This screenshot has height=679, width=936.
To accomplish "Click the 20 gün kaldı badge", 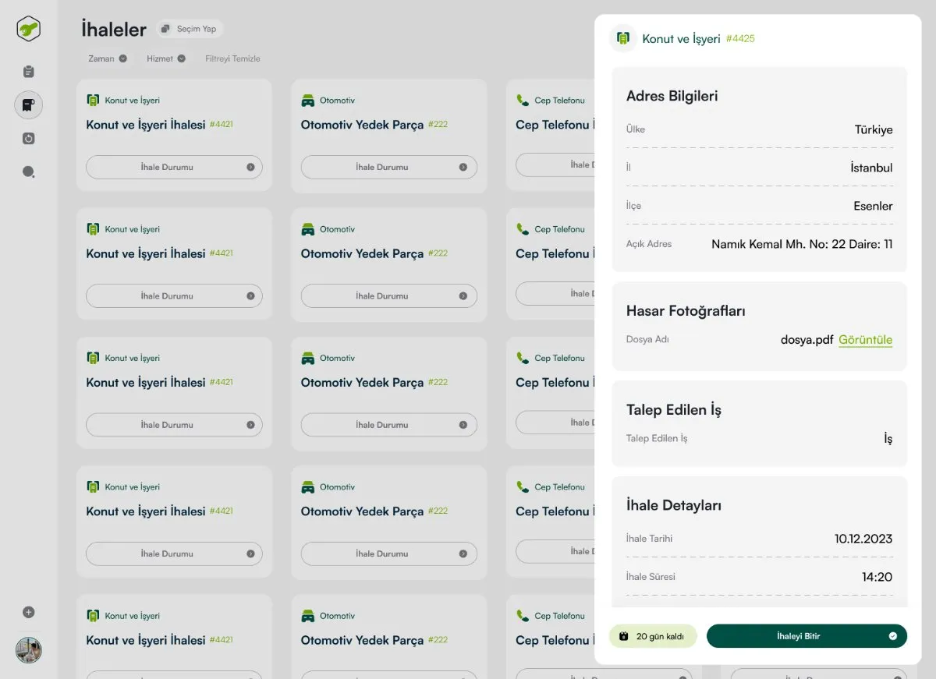I will coord(653,636).
